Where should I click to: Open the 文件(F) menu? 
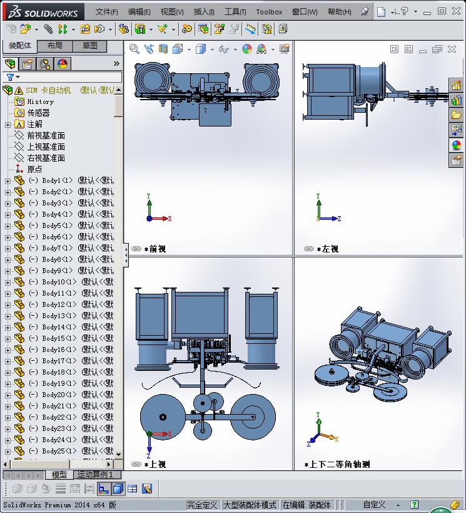(x=106, y=12)
